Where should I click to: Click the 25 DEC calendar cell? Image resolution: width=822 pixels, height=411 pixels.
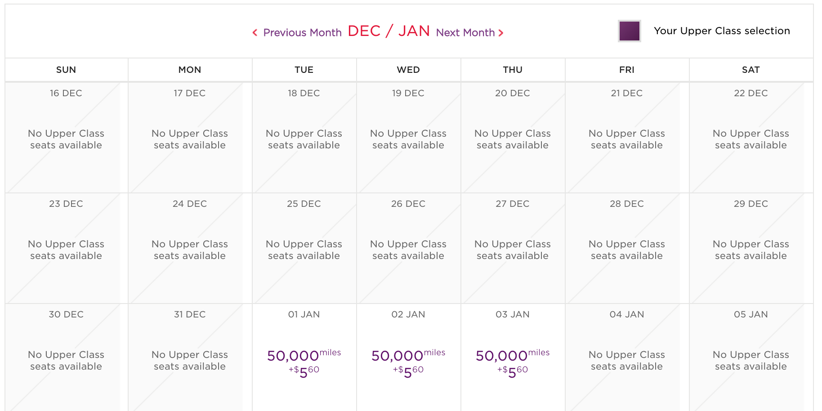click(x=304, y=248)
